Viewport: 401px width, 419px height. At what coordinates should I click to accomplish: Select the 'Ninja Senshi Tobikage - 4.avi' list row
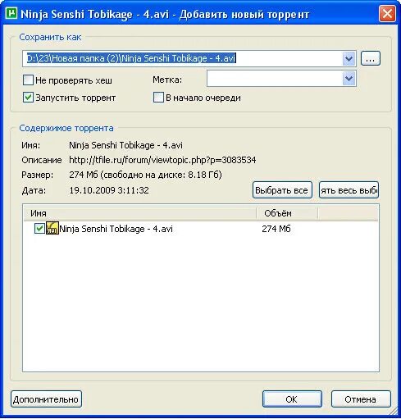click(x=201, y=229)
